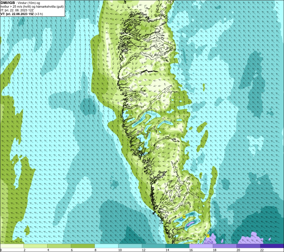Select the 20–22 m/s violet legend swatch
Image resolution: width=284 pixels, height=252 pixels.
click(x=248, y=246)
